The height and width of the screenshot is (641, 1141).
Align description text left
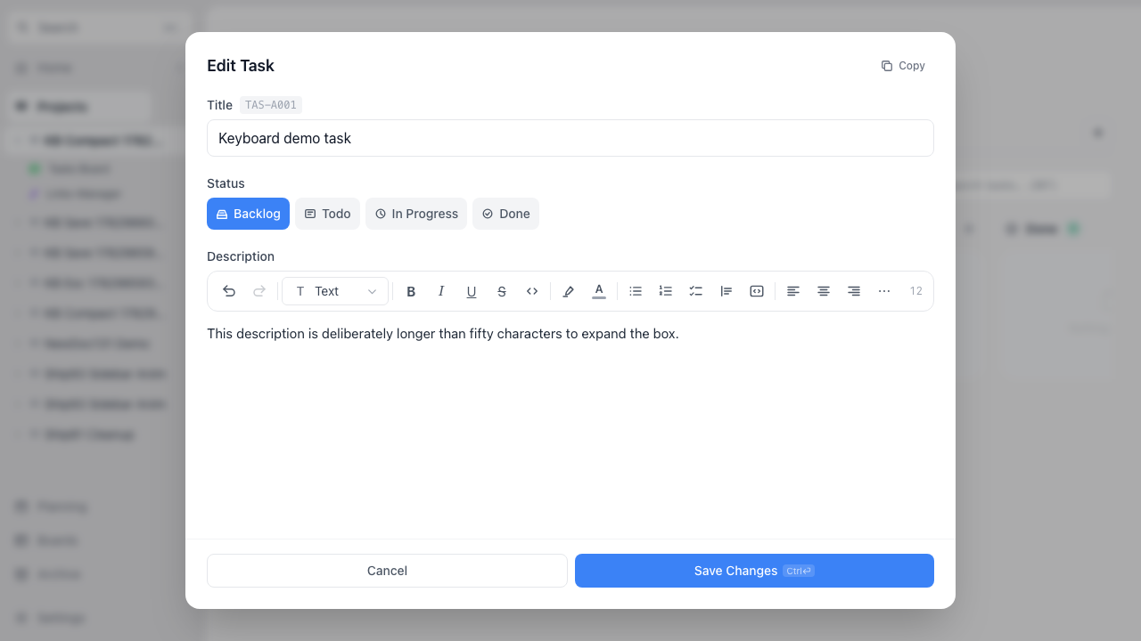[x=793, y=291]
